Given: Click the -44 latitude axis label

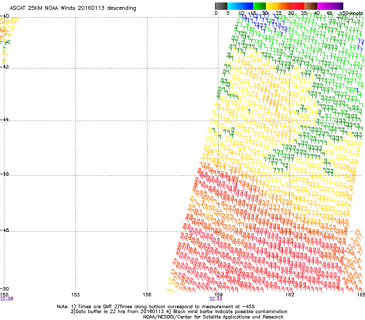Looking at the screenshot, I should point(4,120).
